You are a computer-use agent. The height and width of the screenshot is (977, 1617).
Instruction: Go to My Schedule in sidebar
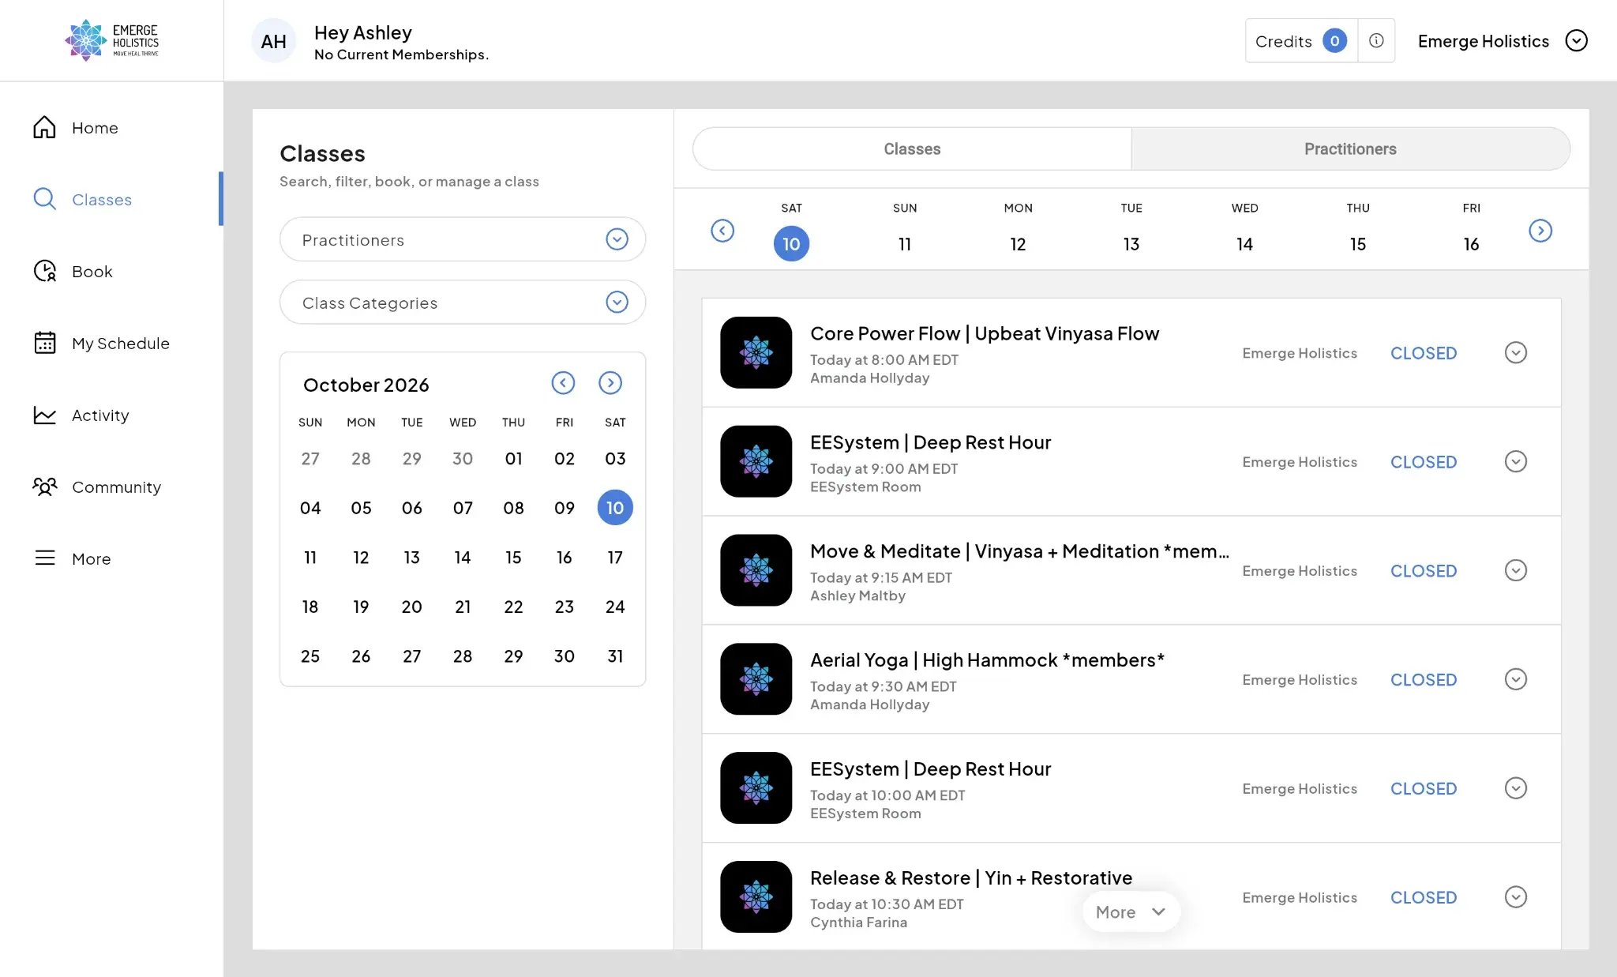[101, 343]
